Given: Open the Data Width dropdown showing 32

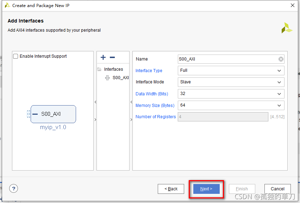Looking at the screenshot, I should coord(231,94).
